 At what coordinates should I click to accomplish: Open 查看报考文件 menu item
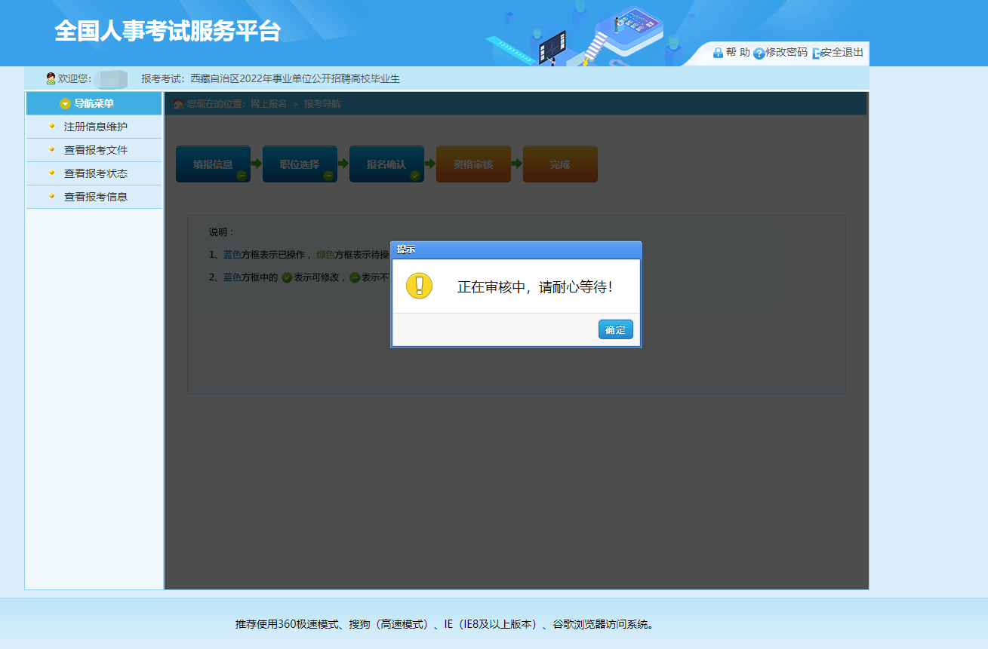(x=95, y=150)
